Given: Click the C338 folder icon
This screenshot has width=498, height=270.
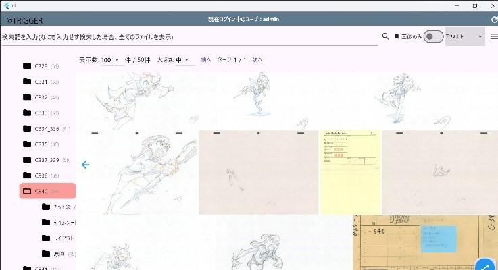Looking at the screenshot, I should [27, 175].
